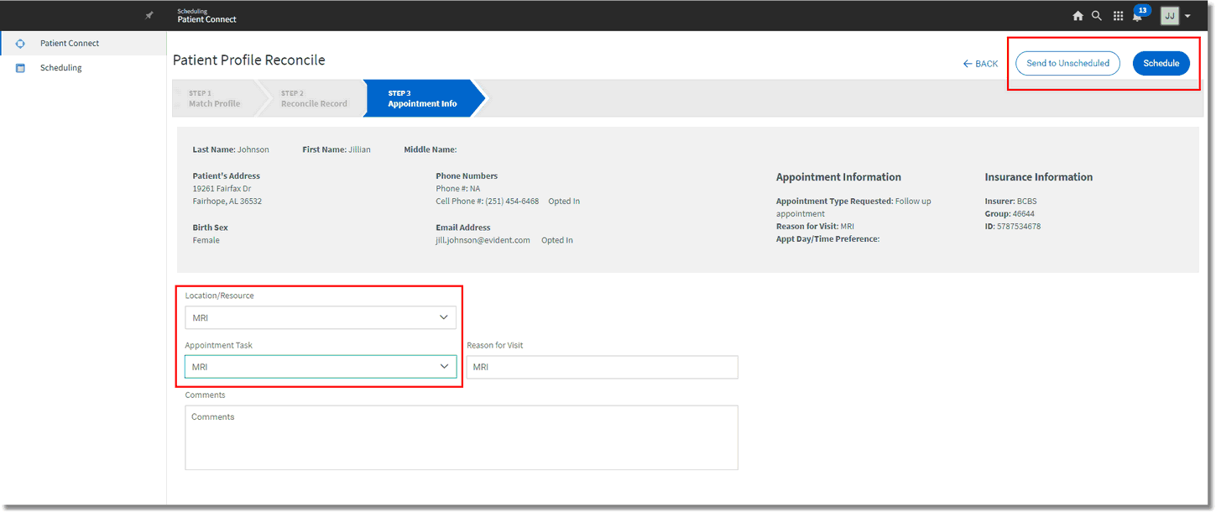Click Appt Day/Time Preference label
1216x513 pixels.
click(827, 239)
